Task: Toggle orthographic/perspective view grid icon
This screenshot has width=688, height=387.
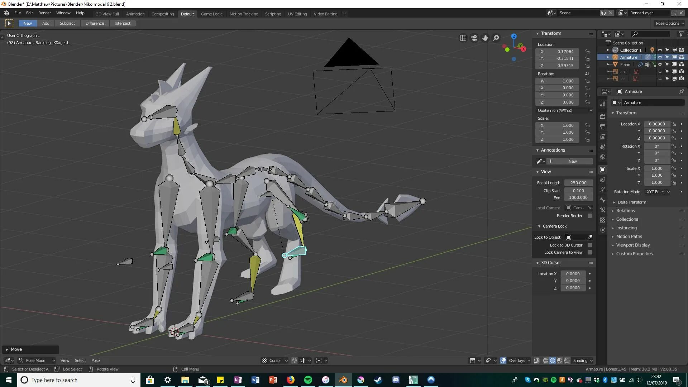Action: pos(463,38)
